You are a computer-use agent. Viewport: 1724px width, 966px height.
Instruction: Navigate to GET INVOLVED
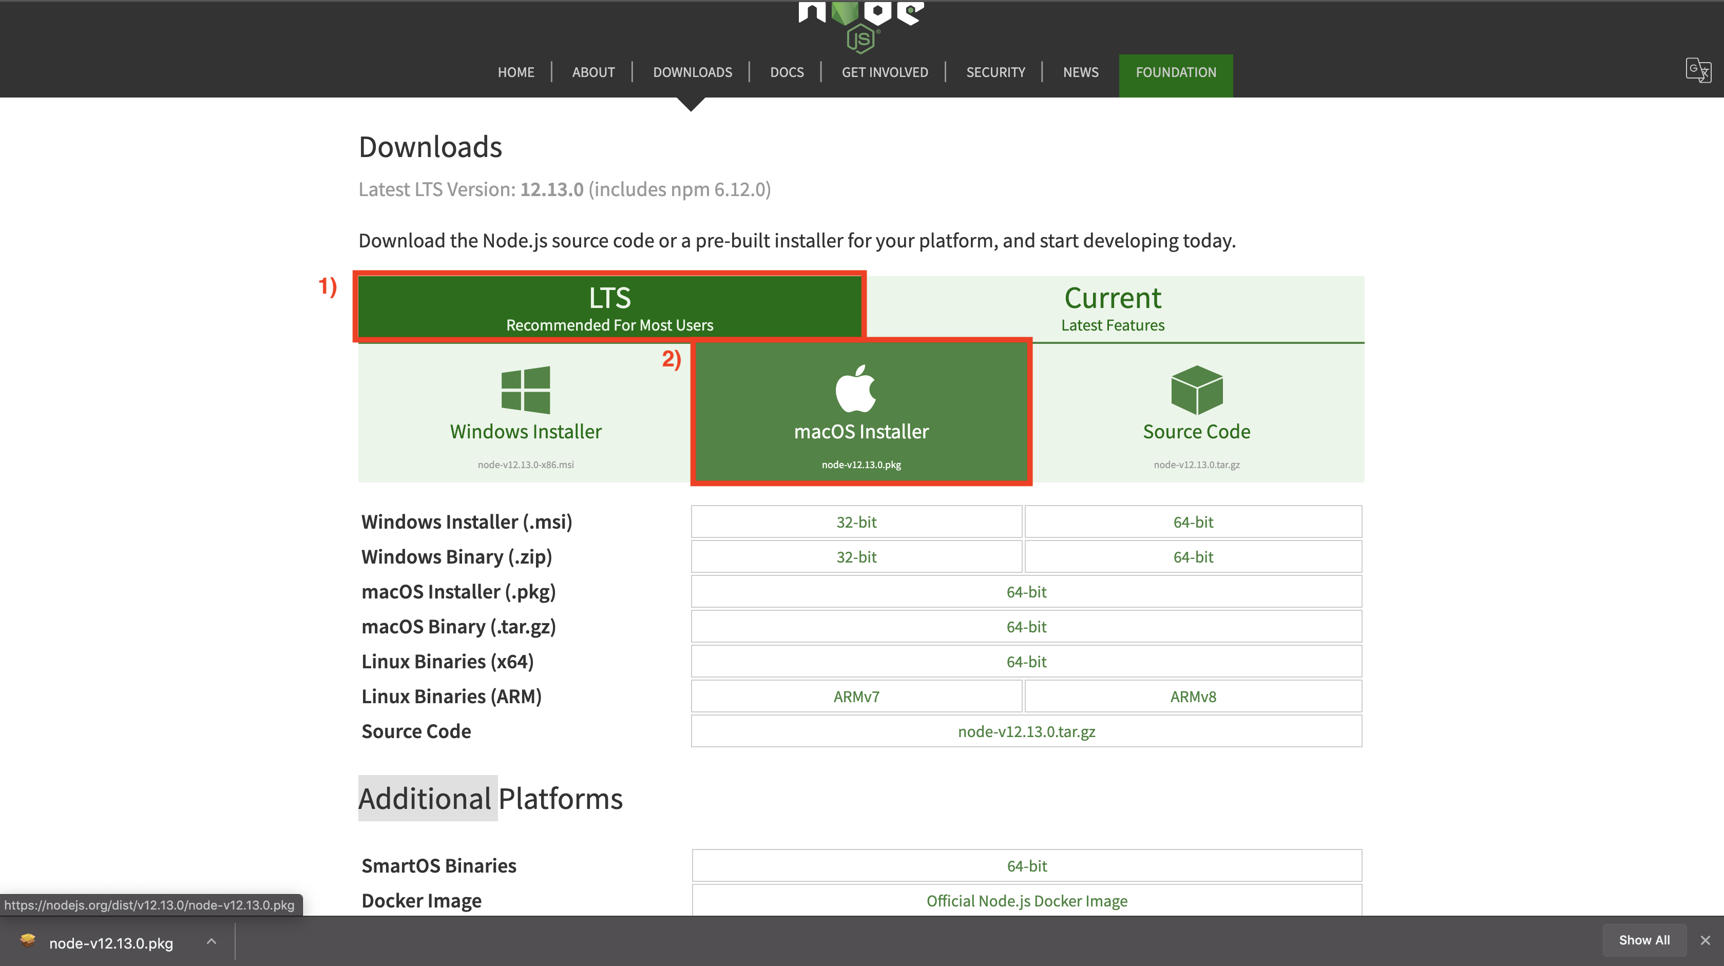(x=885, y=72)
